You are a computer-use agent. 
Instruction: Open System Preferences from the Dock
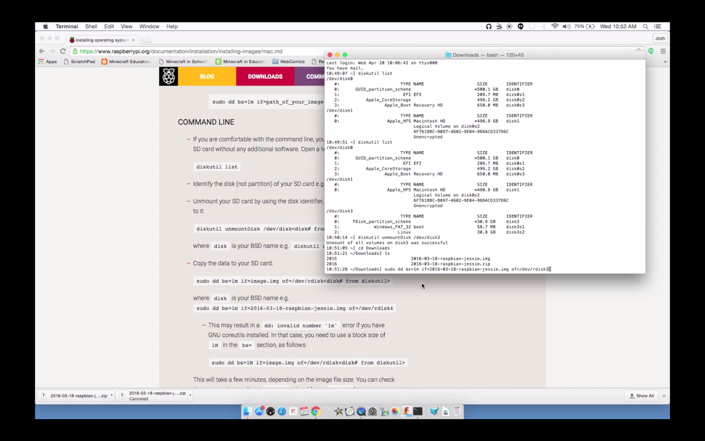pyautogui.click(x=373, y=411)
